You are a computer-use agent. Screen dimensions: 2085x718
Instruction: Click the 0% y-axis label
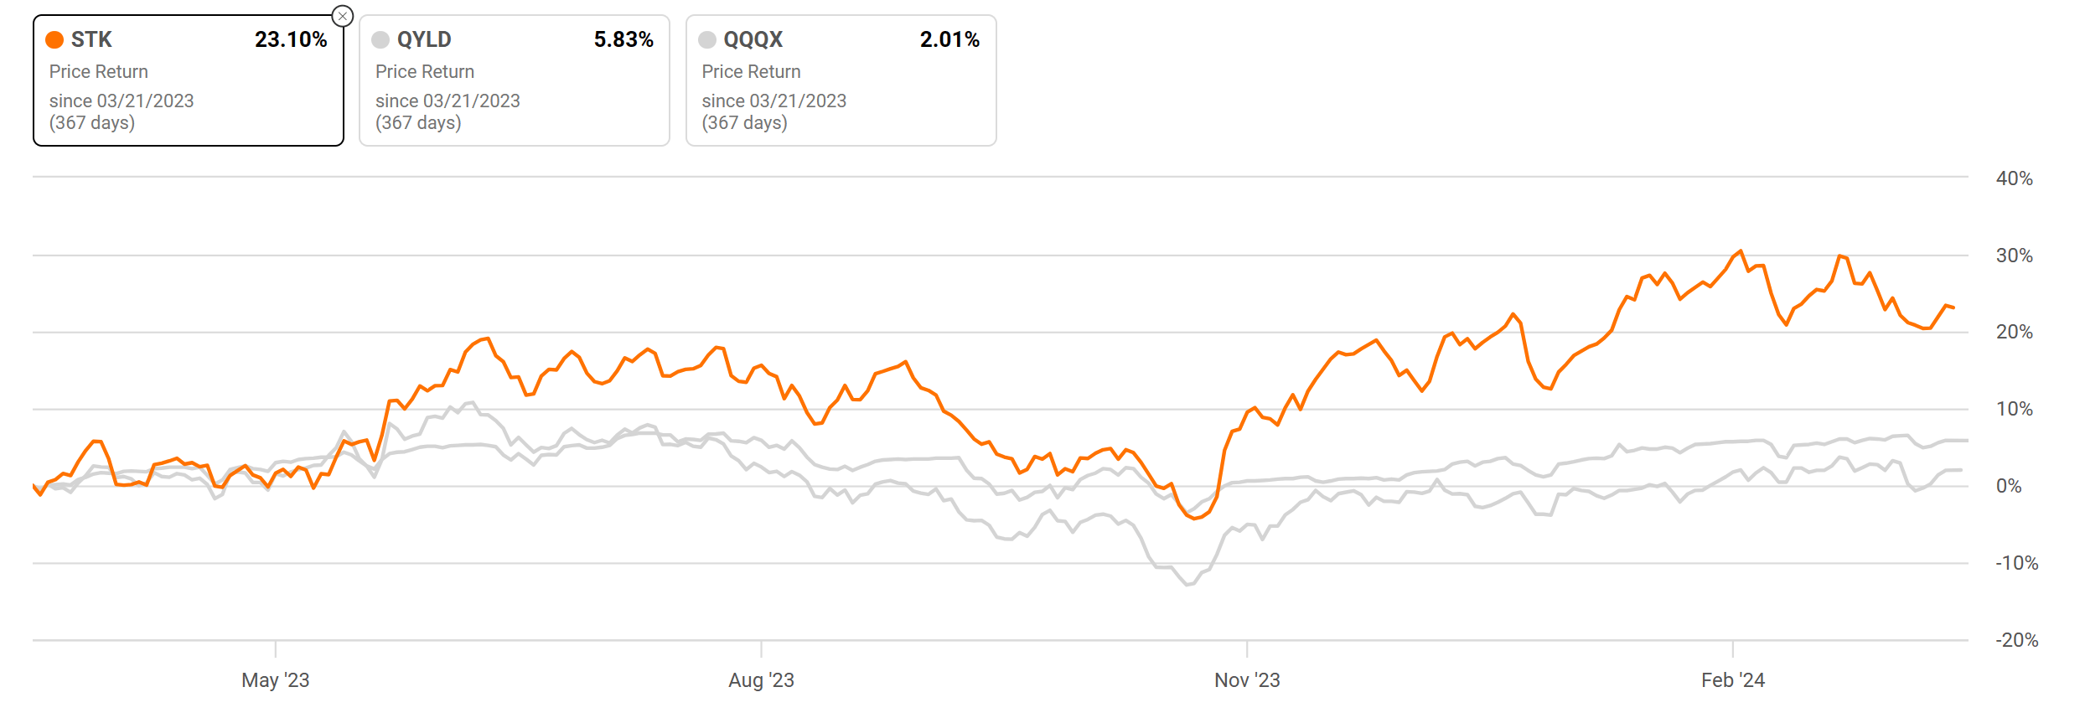[x=2008, y=486]
